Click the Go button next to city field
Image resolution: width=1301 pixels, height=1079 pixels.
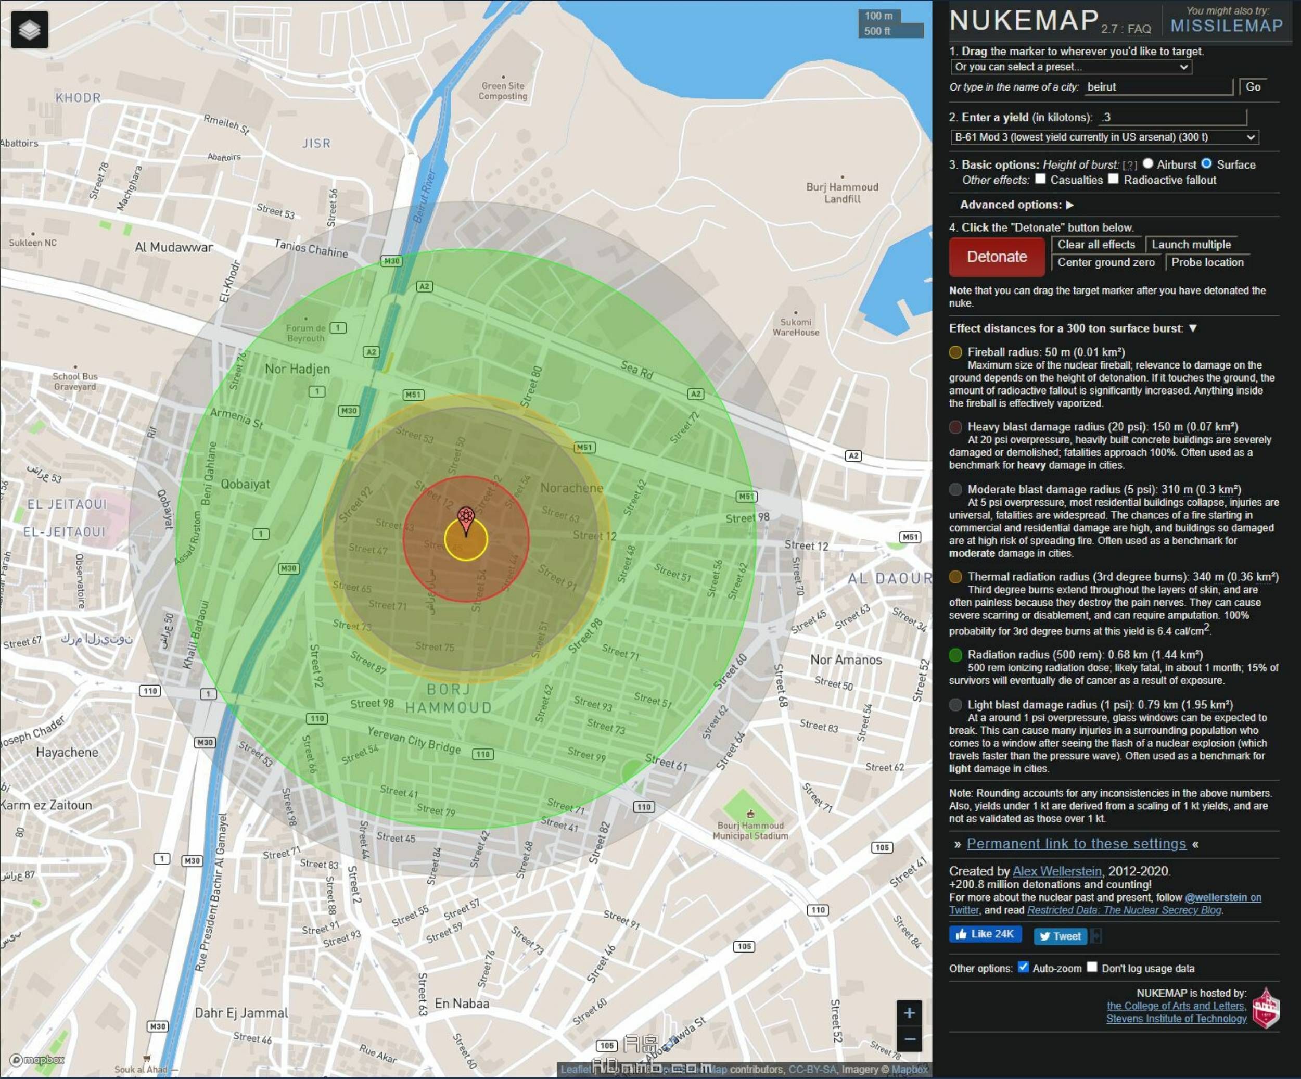[x=1253, y=87]
